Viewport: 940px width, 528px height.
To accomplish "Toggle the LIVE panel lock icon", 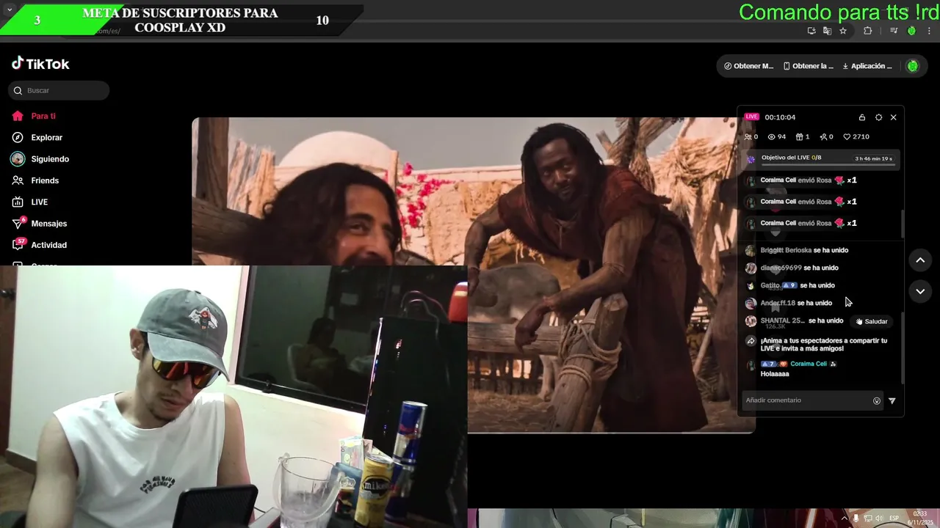I will click(x=862, y=117).
